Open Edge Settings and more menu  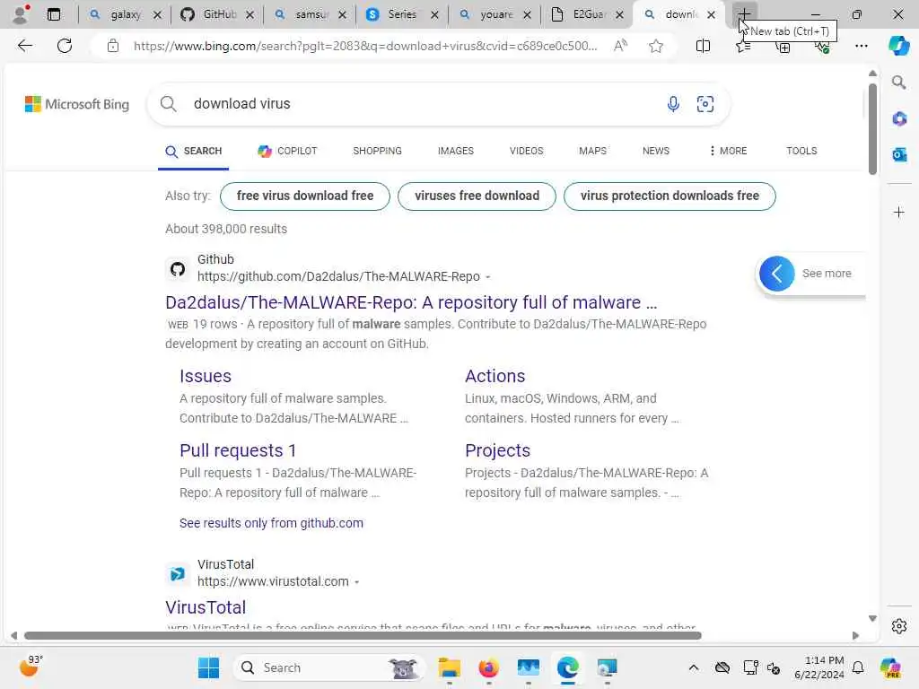(x=861, y=46)
